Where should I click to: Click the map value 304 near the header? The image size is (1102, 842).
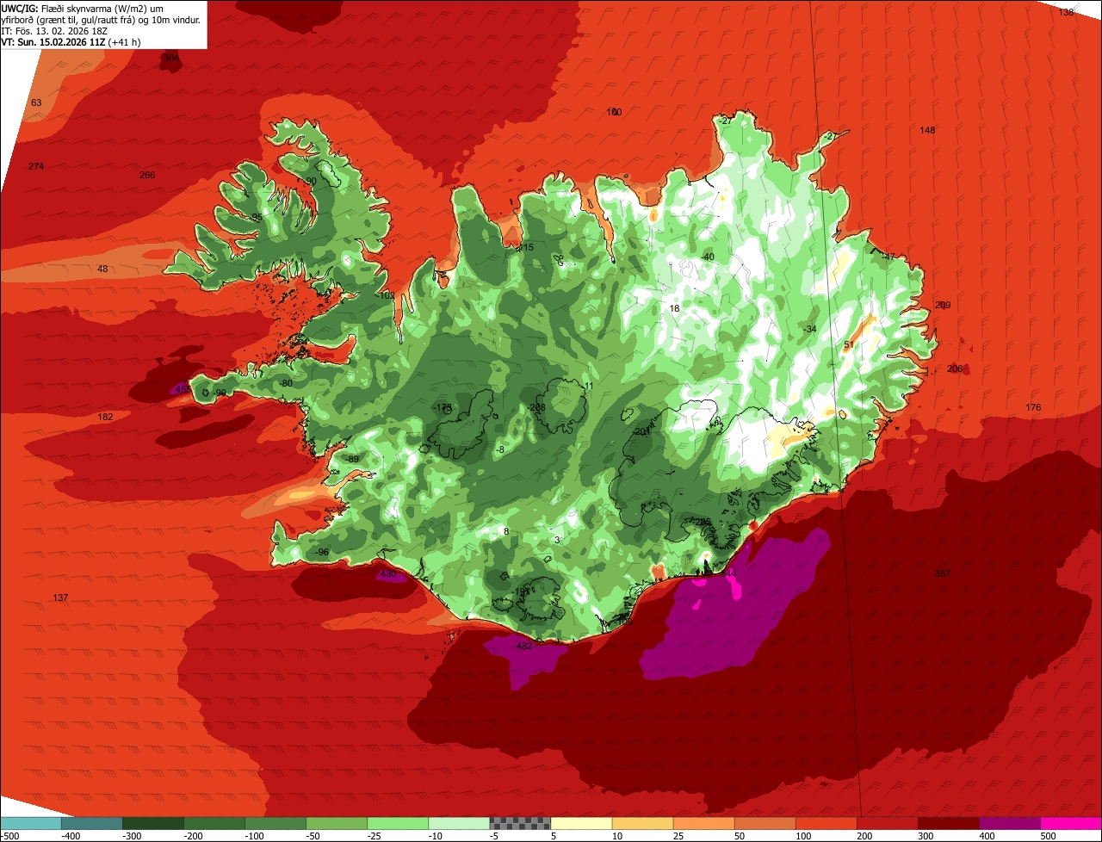point(172,58)
